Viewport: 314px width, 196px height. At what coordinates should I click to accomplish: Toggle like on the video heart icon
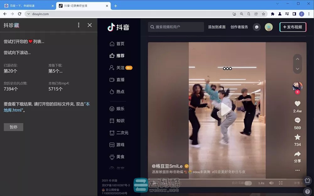pyautogui.click(x=297, y=104)
